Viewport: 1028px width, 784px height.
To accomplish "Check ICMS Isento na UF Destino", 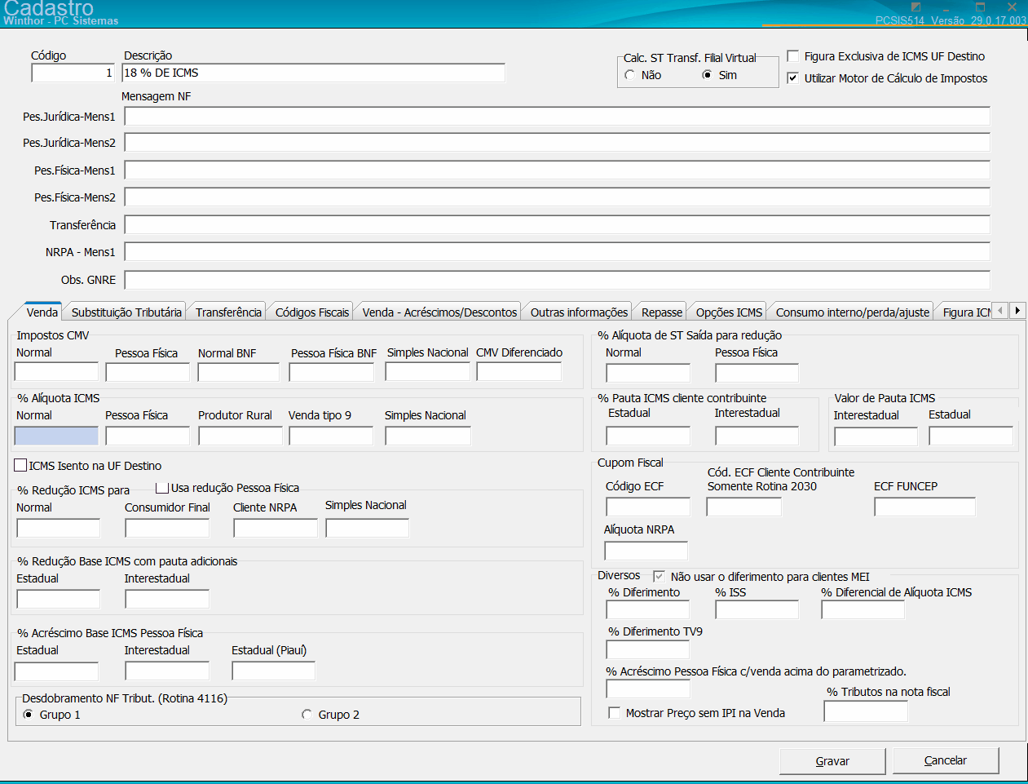I will coord(20,466).
